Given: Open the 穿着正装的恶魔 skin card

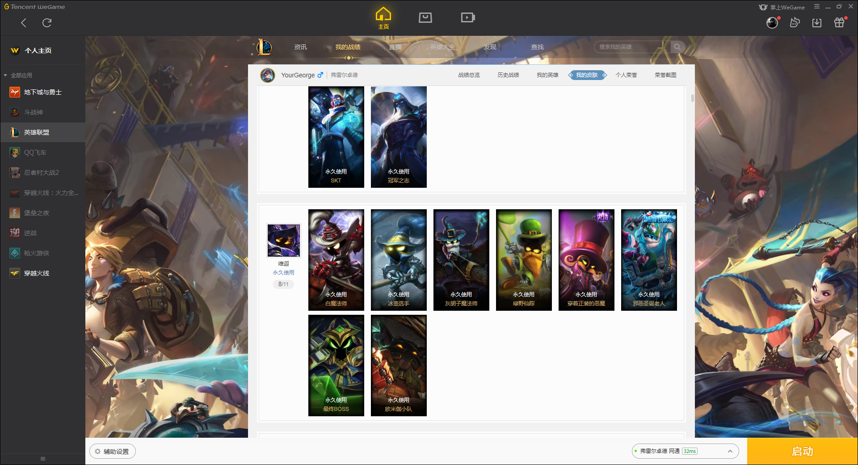Looking at the screenshot, I should pyautogui.click(x=586, y=260).
